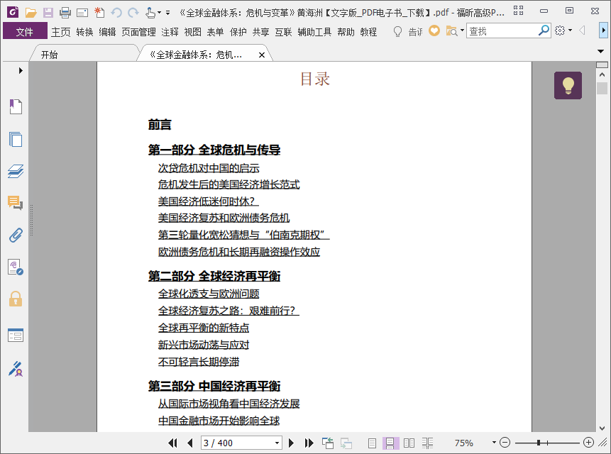Open the form fields panel in the sidebar

tap(16, 335)
